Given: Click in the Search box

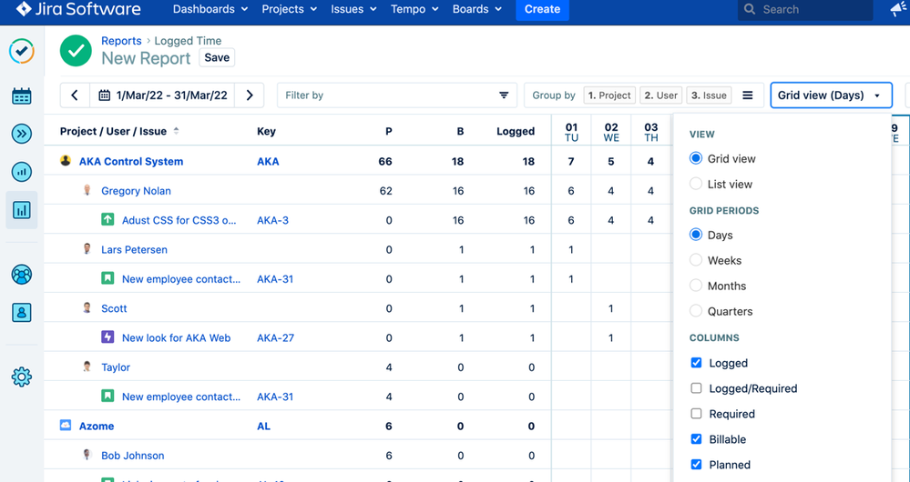Looking at the screenshot, I should pos(805,9).
